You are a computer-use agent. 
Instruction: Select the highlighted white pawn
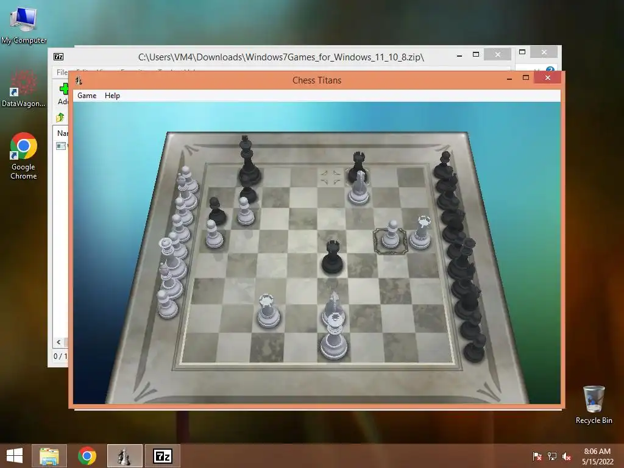pos(391,236)
